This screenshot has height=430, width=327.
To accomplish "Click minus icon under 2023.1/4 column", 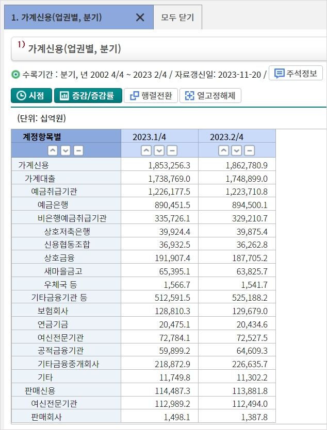I will (172, 150).
